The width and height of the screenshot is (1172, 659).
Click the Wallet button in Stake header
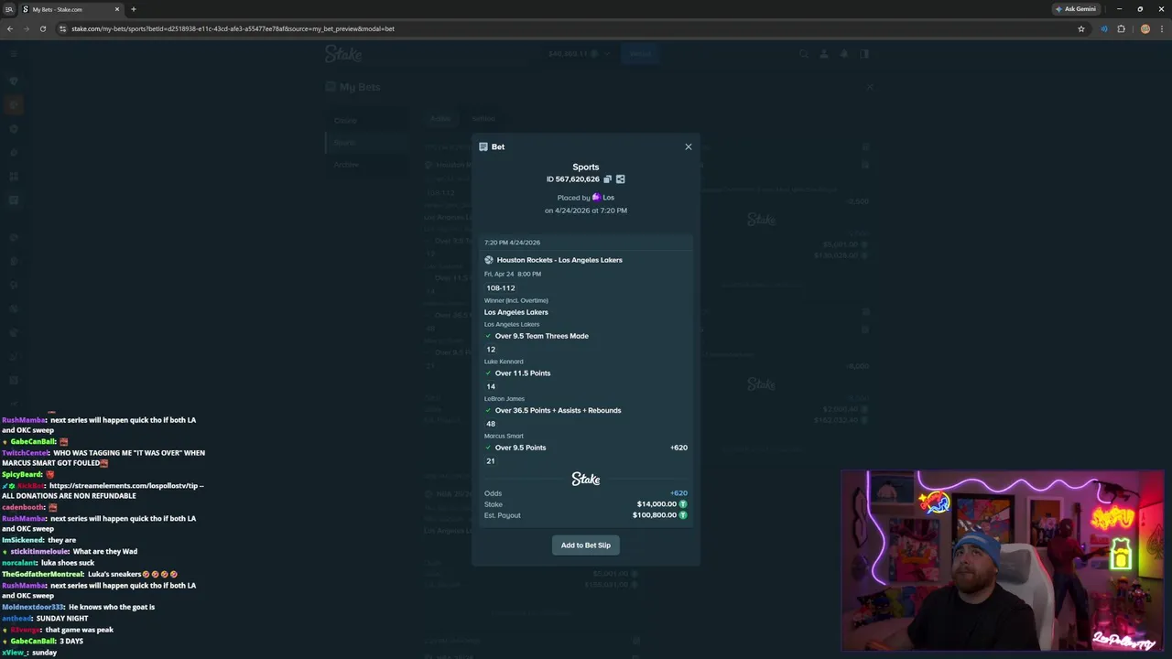pos(640,54)
